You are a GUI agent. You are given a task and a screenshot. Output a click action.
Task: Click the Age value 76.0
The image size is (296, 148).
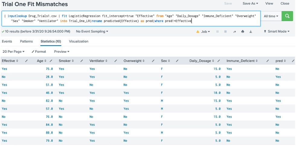pos(49,117)
